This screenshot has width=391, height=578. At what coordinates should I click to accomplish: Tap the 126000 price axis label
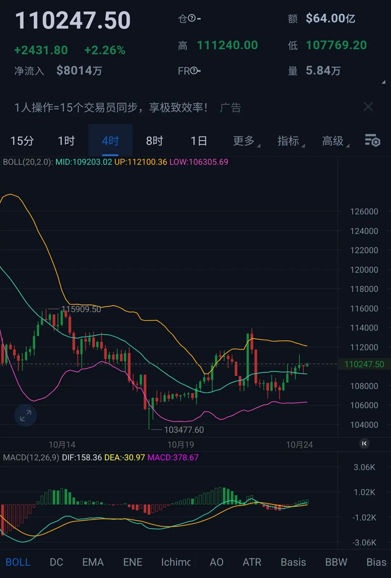pyautogui.click(x=364, y=211)
